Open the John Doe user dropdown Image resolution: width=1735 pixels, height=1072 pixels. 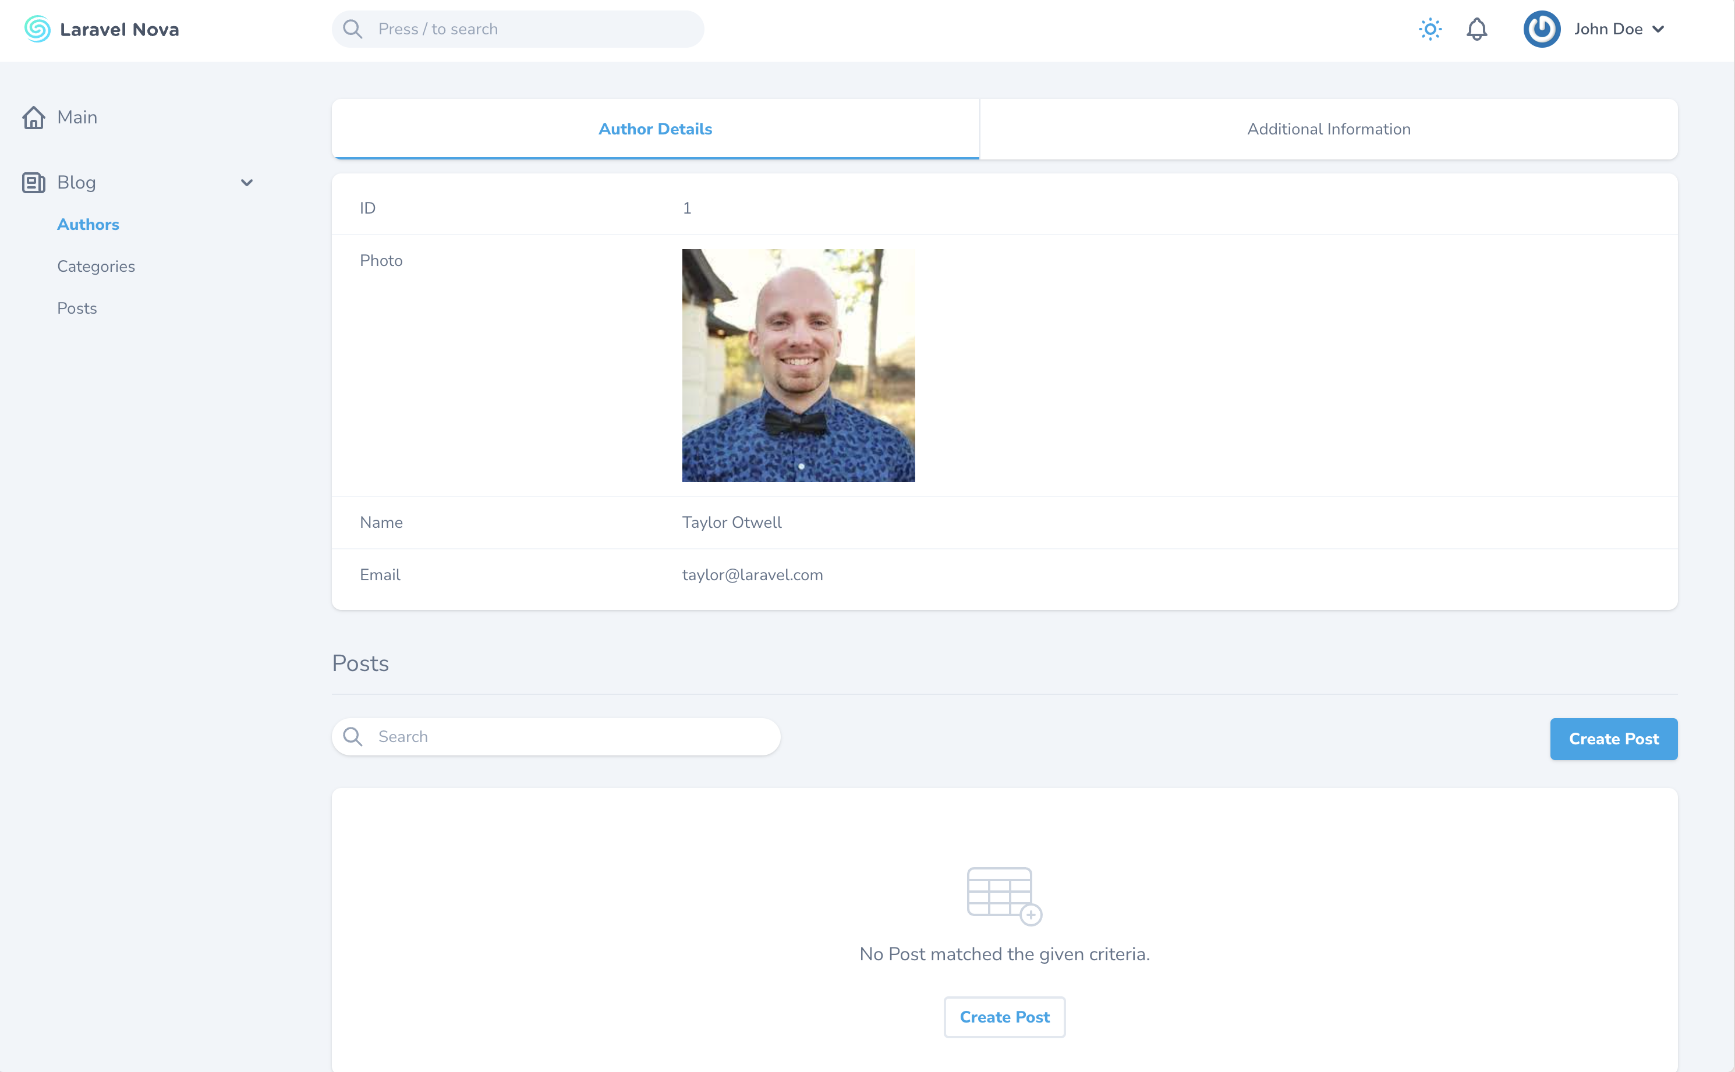pos(1619,29)
